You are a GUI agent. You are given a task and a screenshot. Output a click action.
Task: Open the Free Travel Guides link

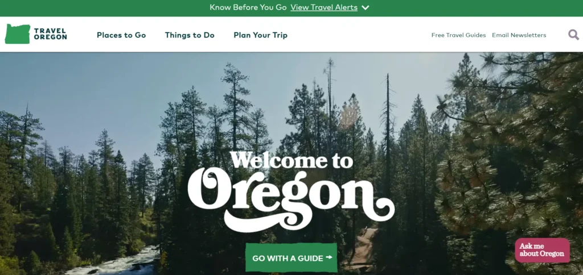point(458,35)
